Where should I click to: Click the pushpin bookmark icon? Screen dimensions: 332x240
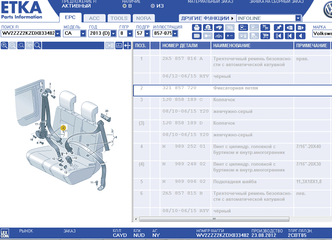(x=278, y=28)
